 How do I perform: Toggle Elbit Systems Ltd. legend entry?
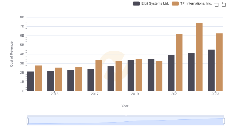(x=151, y=3)
